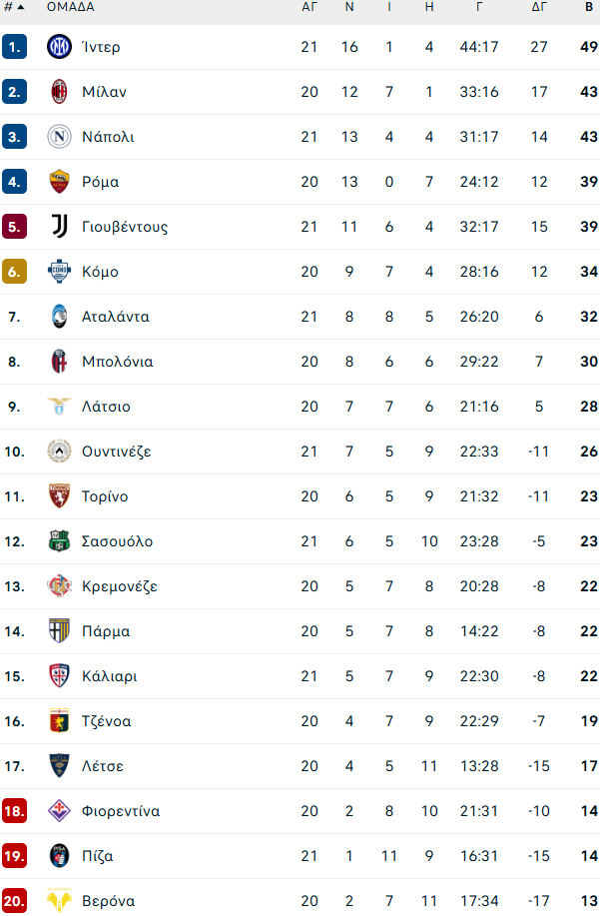Sort standings by the ΔΓ goal difference header
This screenshot has width=600, height=916.
click(x=539, y=7)
